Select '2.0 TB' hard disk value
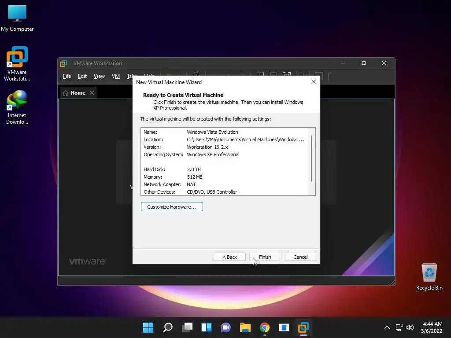This screenshot has width=451, height=338. [x=194, y=169]
